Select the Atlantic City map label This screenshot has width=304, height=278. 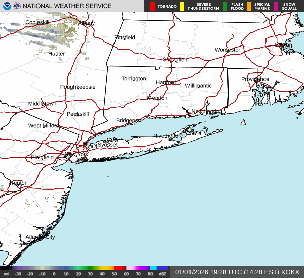[40, 237]
